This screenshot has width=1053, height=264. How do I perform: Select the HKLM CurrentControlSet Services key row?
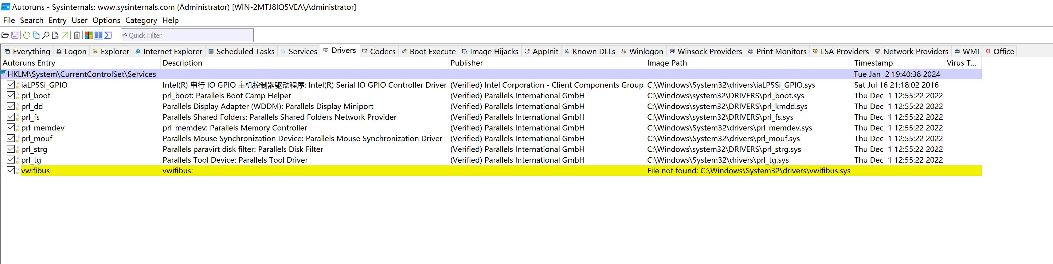(x=82, y=74)
